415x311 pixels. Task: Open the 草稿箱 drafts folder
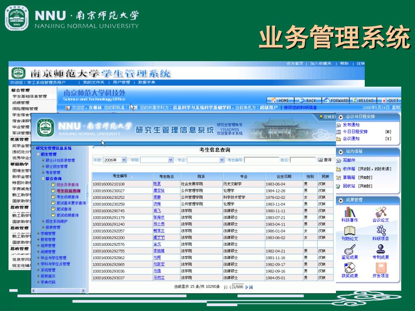tap(349, 177)
